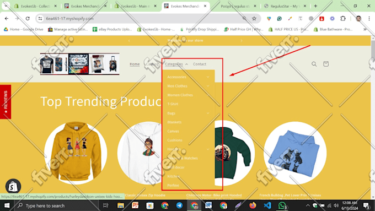Open the tab search dropdown
Viewport: 375px width, 211px height.
[x=6, y=6]
